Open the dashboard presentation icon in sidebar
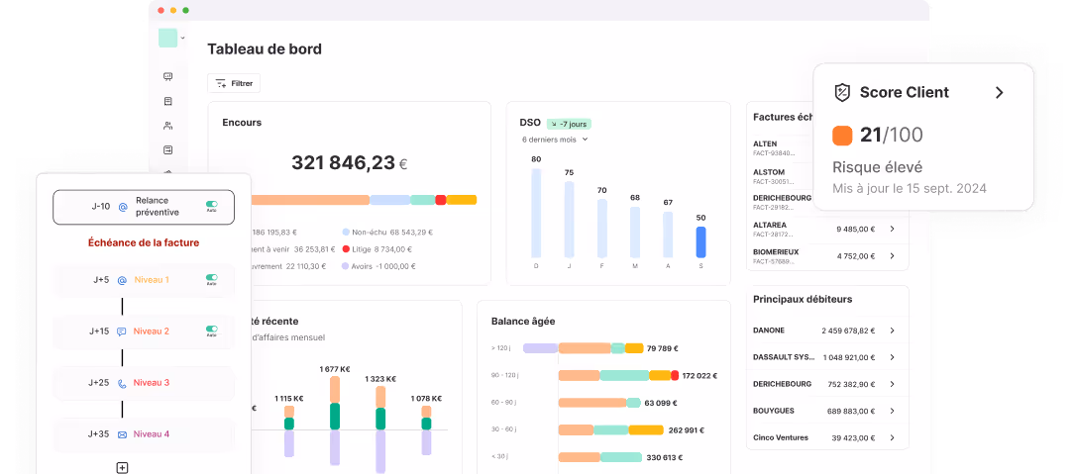This screenshot has height=474, width=1075. pos(168,77)
